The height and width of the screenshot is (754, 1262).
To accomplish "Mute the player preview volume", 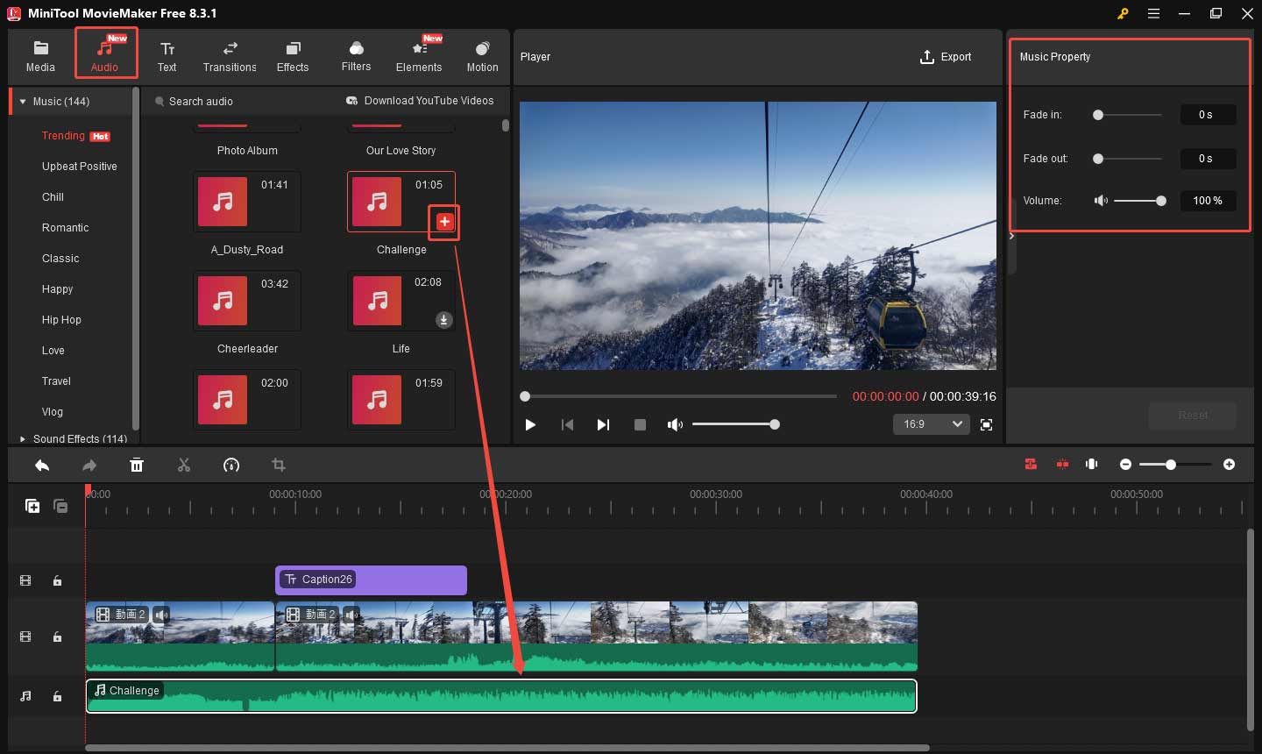I will point(675,424).
